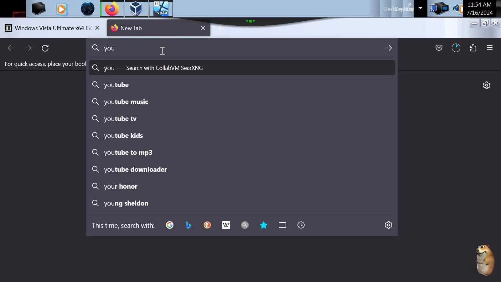Open Save to Pocket button
501x282 pixels.
[439, 48]
